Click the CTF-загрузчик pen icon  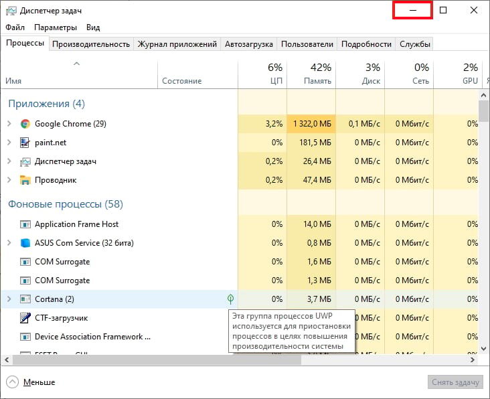coord(25,318)
